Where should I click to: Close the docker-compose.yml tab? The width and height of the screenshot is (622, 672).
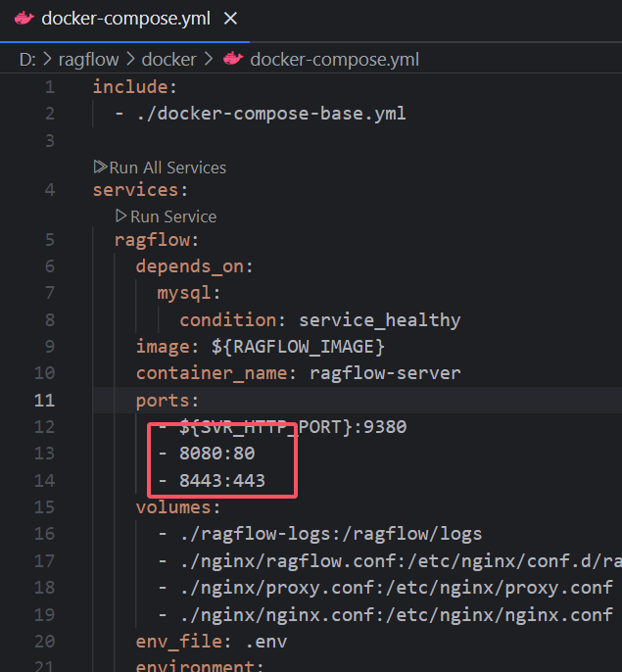(230, 19)
